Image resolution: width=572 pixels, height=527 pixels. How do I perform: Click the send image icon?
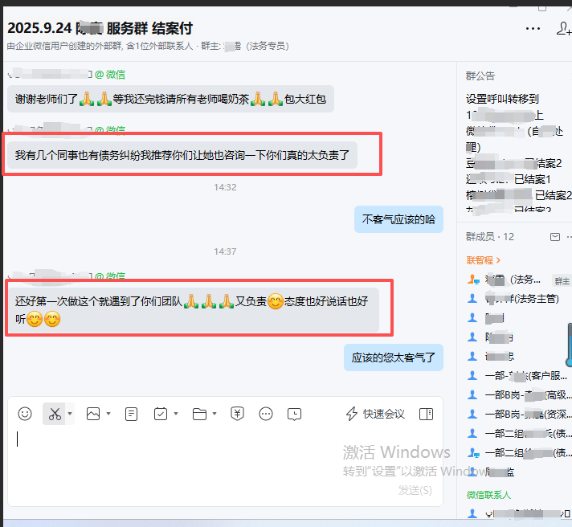pyautogui.click(x=93, y=414)
